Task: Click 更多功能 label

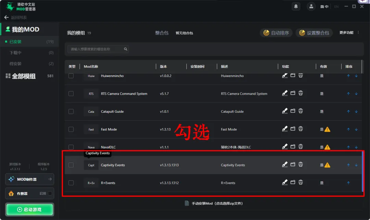Action: (x=346, y=32)
